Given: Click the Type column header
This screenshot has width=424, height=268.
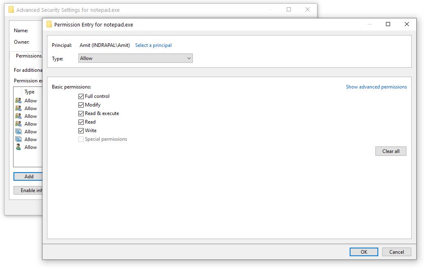Looking at the screenshot, I should [x=29, y=92].
